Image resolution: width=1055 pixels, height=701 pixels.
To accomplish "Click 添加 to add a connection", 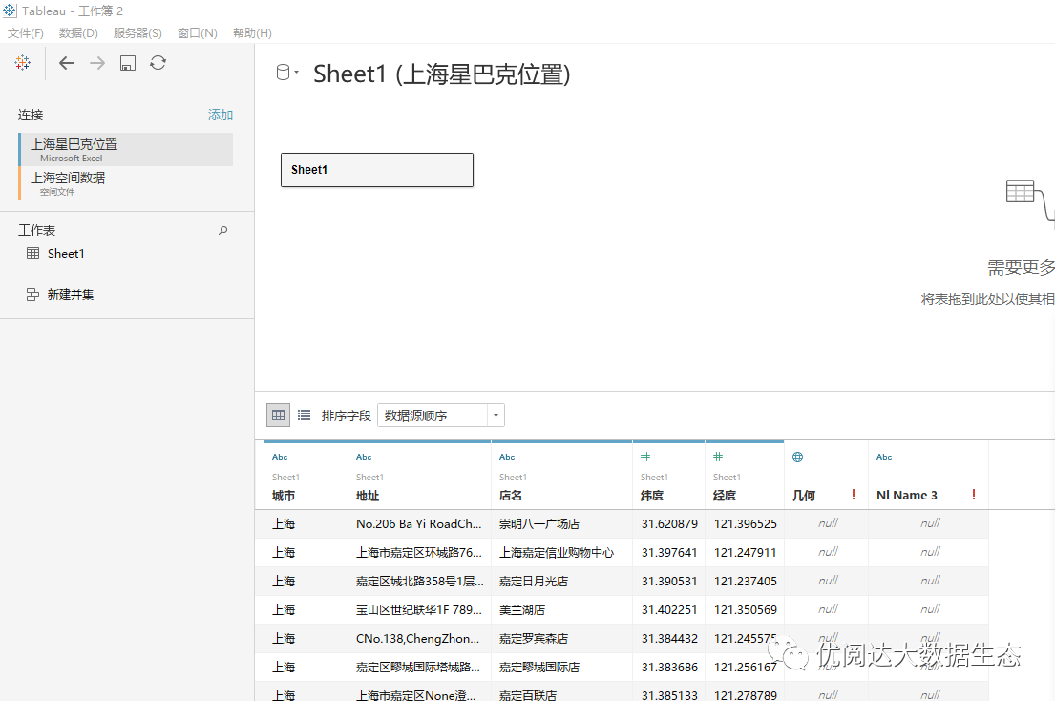I will (220, 115).
